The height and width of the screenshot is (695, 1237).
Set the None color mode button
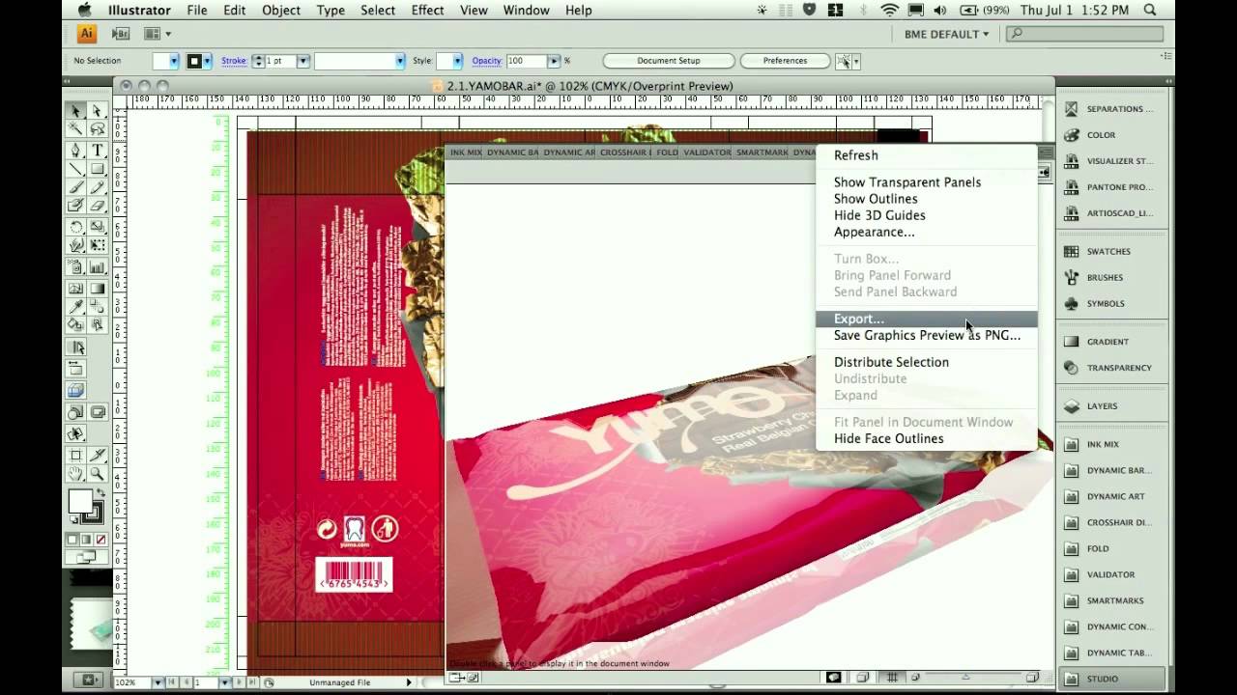pos(101,540)
